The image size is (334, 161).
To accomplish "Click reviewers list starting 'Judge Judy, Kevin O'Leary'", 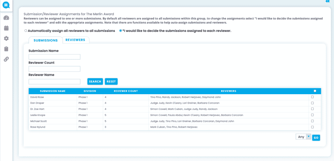I will pyautogui.click(x=185, y=103).
